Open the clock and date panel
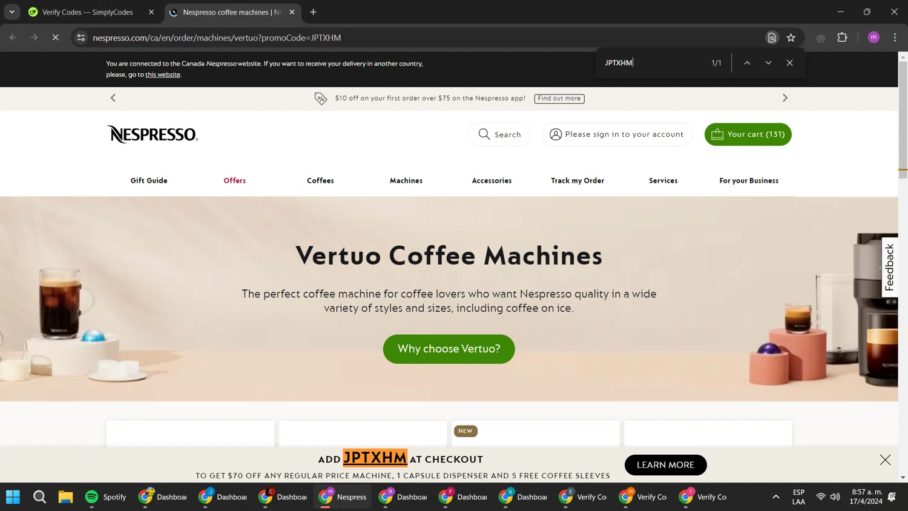Screen dimensions: 908x511 coord(866,497)
